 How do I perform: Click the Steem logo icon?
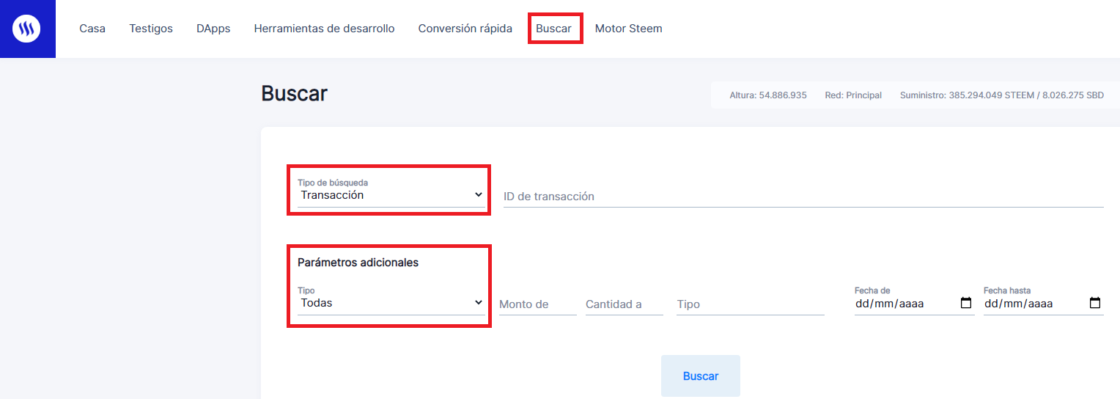[x=27, y=29]
